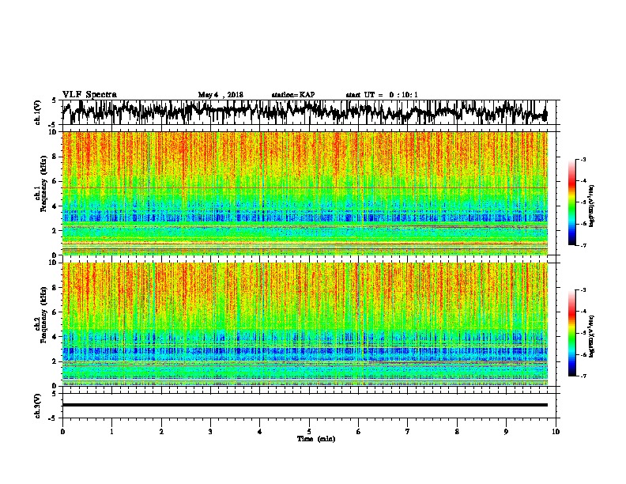The width and height of the screenshot is (626, 484).
Task: Click the '6' tick label on the time axis
Action: click(x=358, y=431)
